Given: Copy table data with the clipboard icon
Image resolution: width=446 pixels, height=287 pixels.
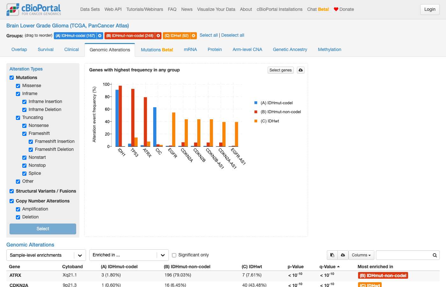Looking at the screenshot, I should pyautogui.click(x=332, y=255).
